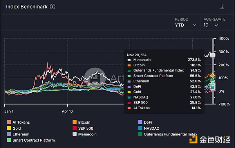Click the purple DeFi color swatch
The width and height of the screenshot is (235, 148).
[x=140, y=122]
